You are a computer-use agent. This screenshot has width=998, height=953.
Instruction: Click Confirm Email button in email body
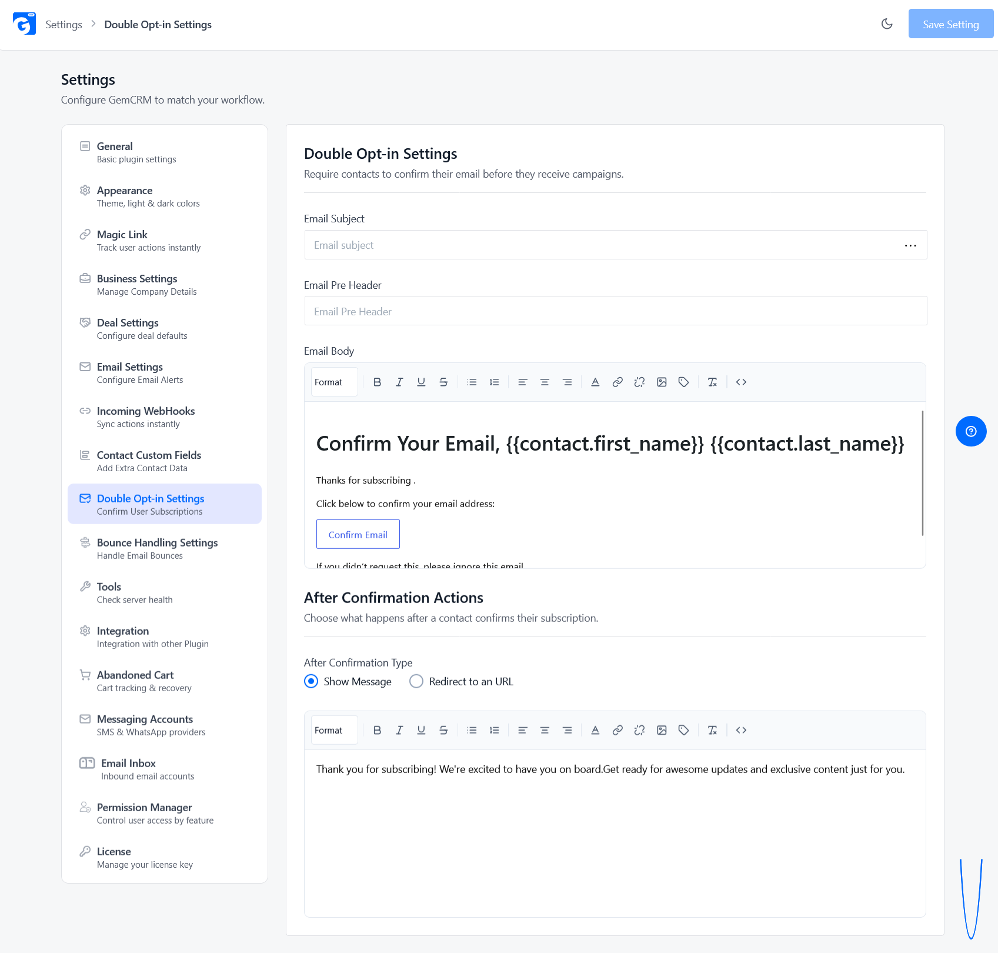358,534
